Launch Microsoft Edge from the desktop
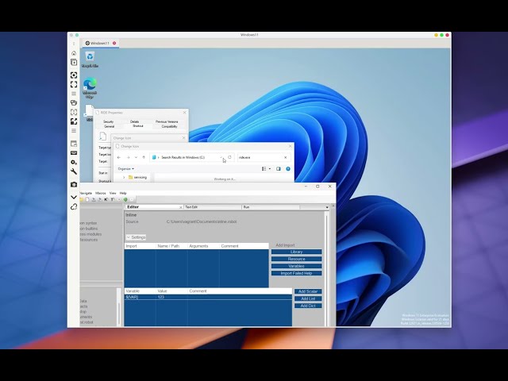This screenshot has height=381, width=508. coord(90,88)
